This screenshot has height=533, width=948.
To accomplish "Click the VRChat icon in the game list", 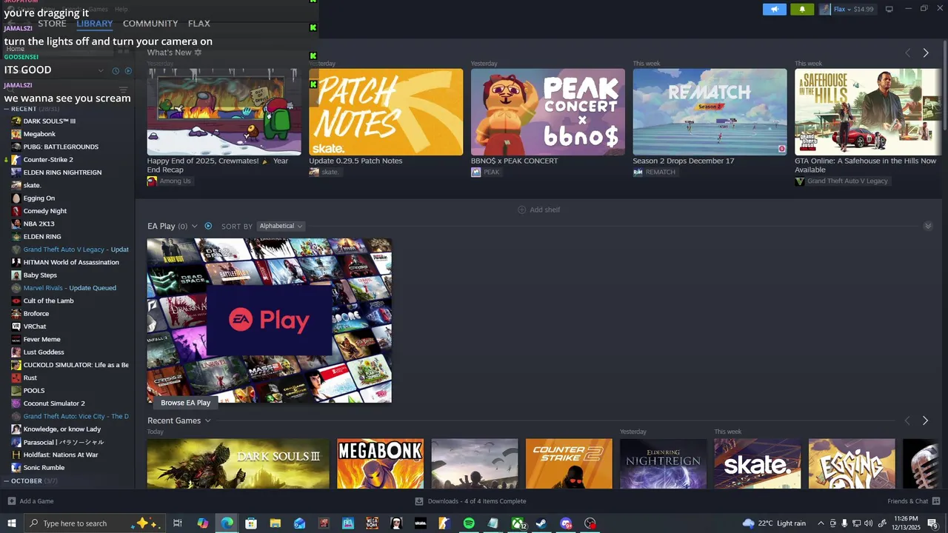I will click(x=16, y=326).
